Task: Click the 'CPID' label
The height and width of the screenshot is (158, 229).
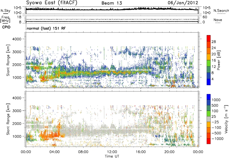Action: [x=6, y=27]
